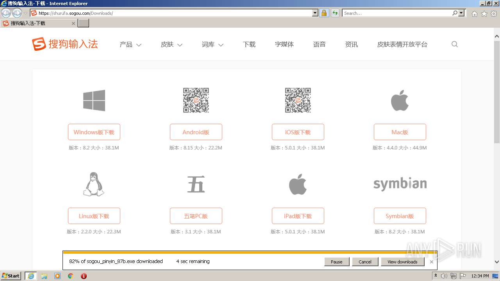Open the IE Tools gear icon

(x=494, y=14)
